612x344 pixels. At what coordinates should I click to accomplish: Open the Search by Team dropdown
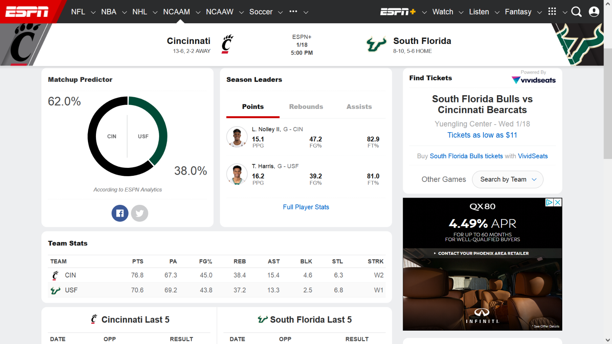507,179
